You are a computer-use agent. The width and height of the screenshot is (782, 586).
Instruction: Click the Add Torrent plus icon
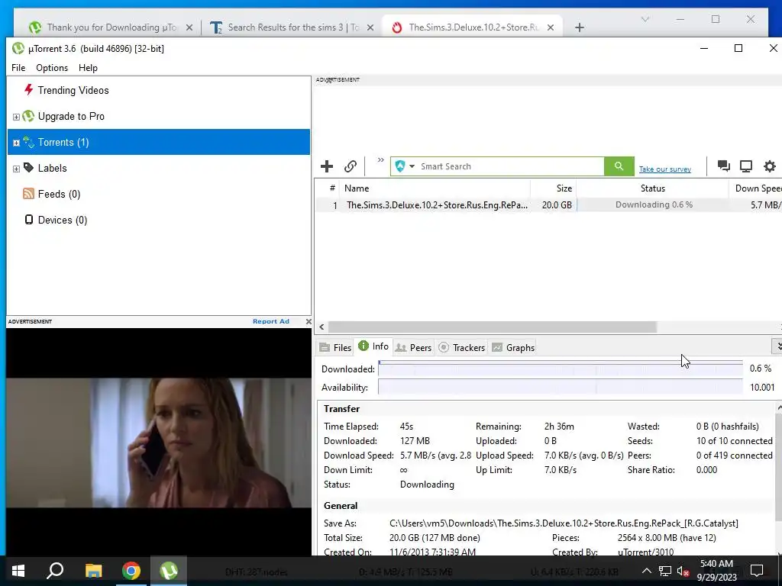[327, 166]
